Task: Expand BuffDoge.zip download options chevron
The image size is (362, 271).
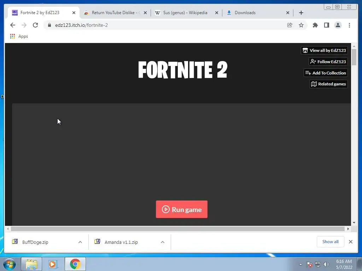Action: tap(80, 242)
